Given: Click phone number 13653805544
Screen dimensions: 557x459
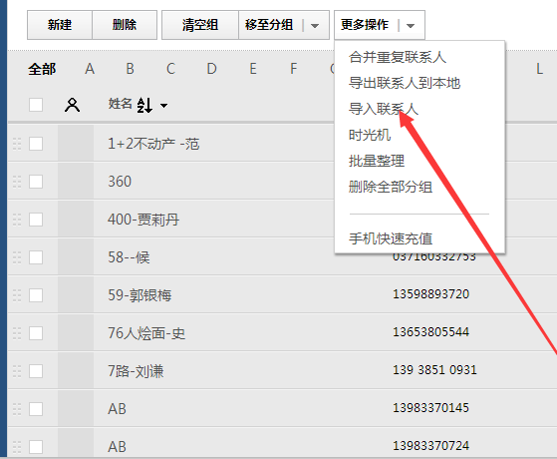Looking at the screenshot, I should (x=430, y=332).
